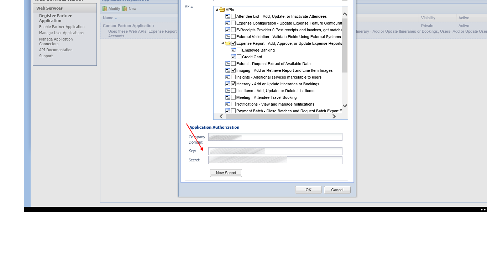Check the Meeting Attendee Travel Booking checkbox

[234, 97]
